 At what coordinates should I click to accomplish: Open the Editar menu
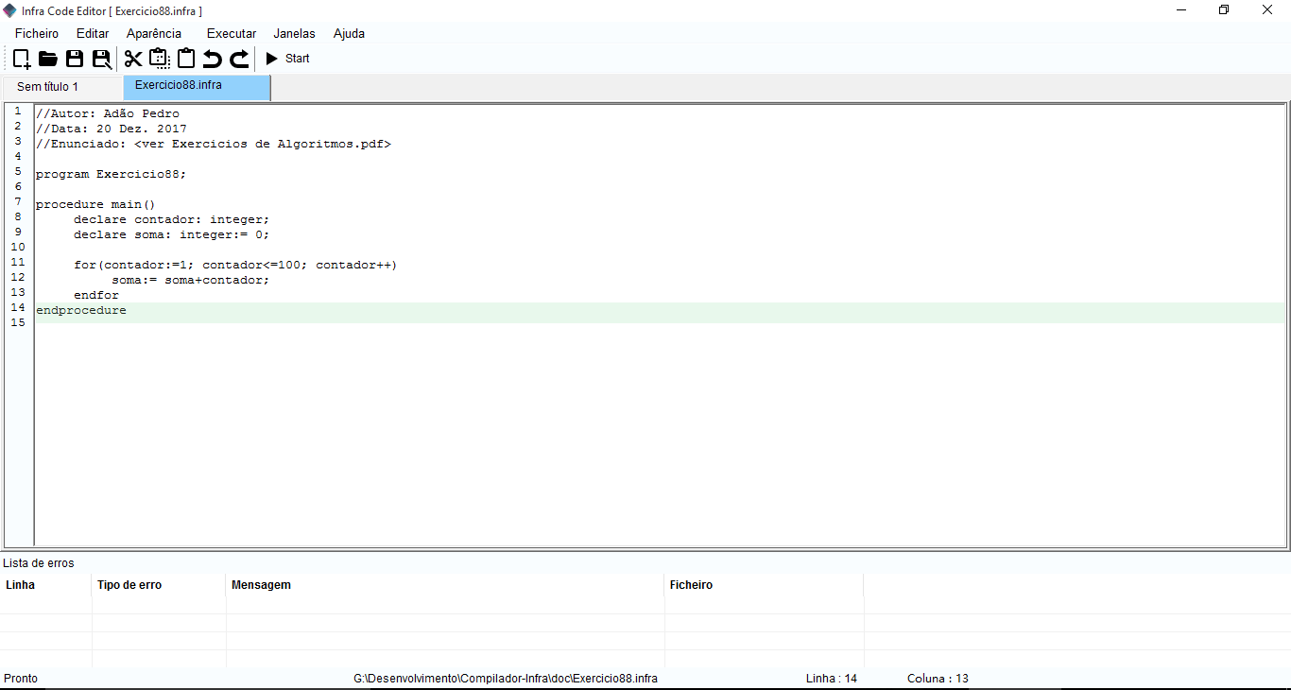point(93,33)
